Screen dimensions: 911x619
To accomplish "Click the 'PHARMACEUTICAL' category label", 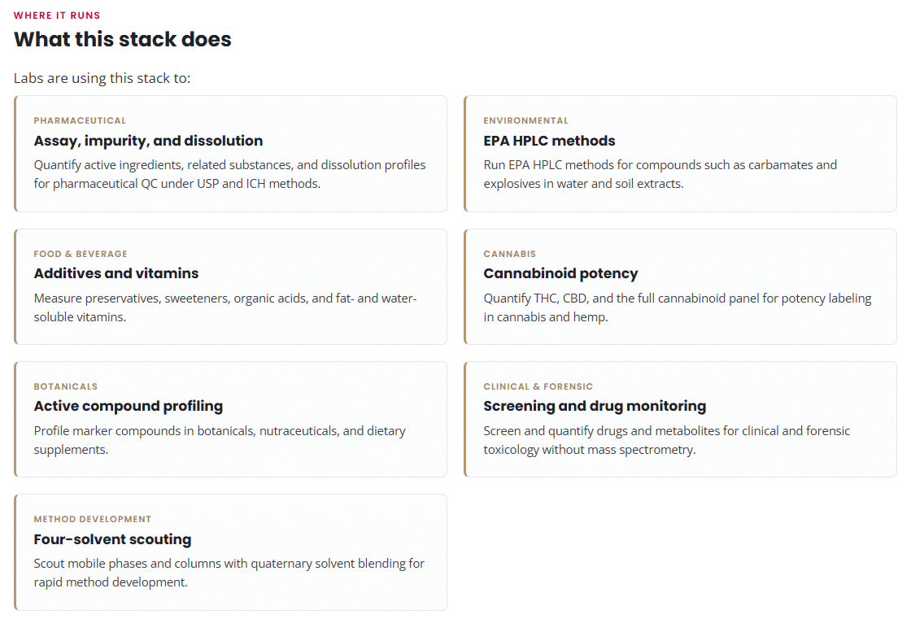I will (80, 120).
